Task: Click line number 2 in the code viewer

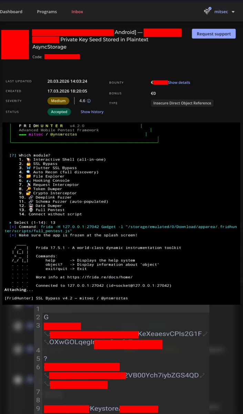Action: (x=38, y=317)
